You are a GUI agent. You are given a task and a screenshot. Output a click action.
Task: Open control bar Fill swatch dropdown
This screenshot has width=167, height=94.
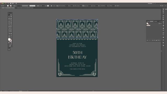click(x=9, y=6)
